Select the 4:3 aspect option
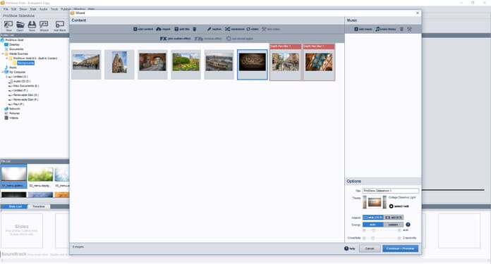The height and width of the screenshot is (264, 491). [x=394, y=218]
